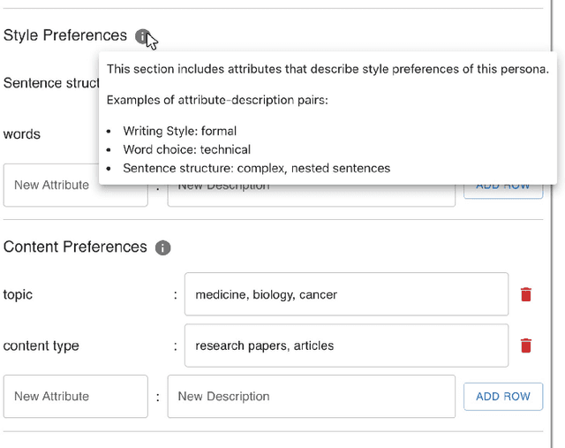Select the Content Preferences section heading

coord(75,247)
